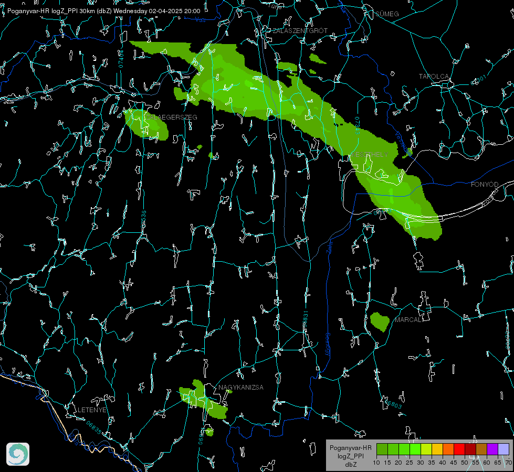This screenshot has height=472, width=514.
Task: Click the 70 tick label on the legend
Action: (x=509, y=463)
